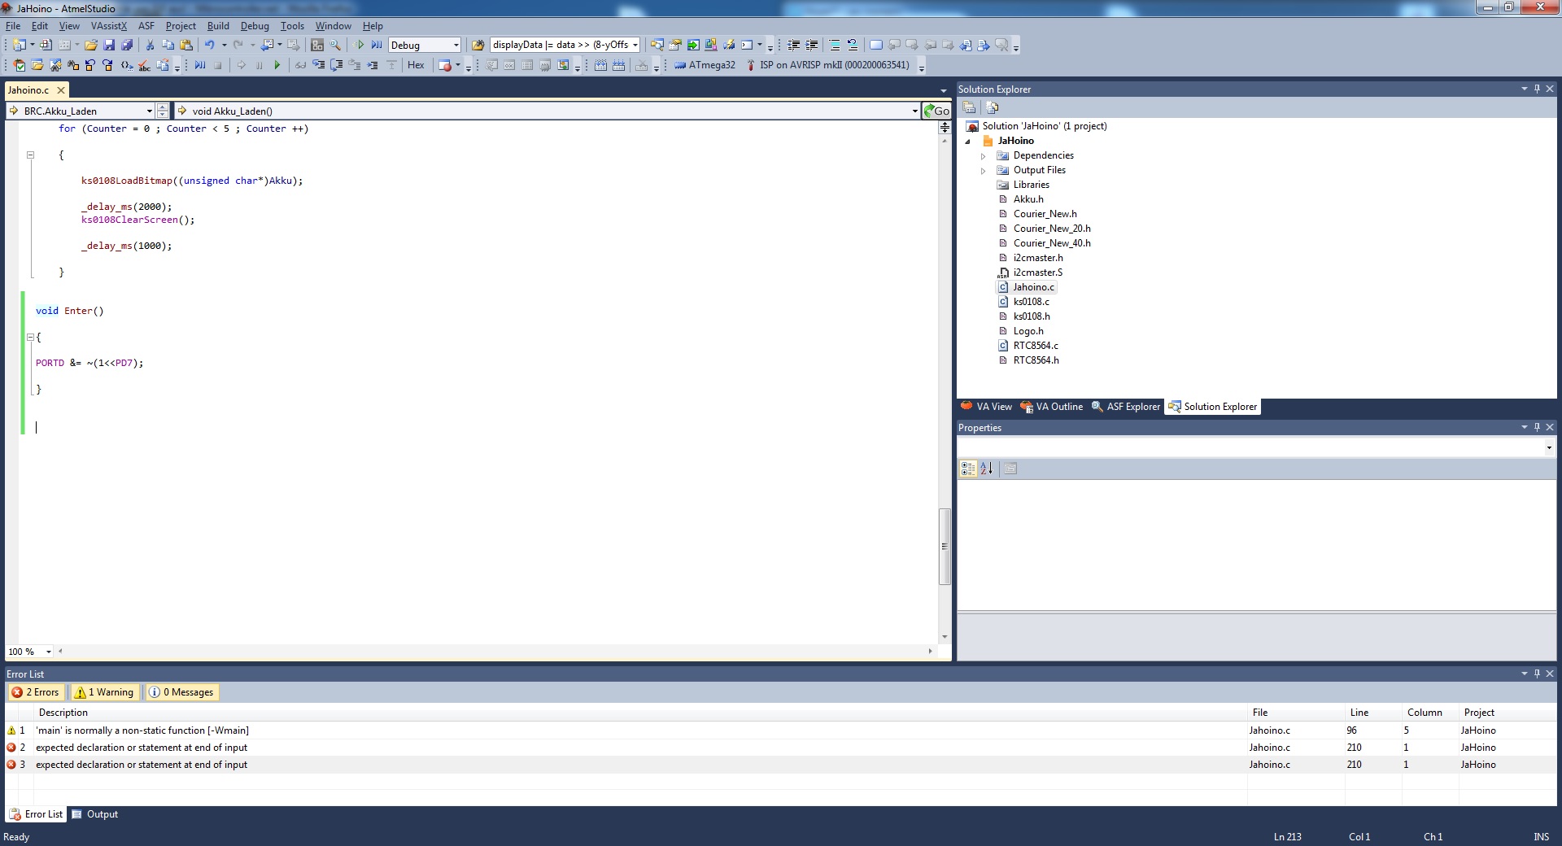The height and width of the screenshot is (846, 1562).
Task: Save the current file with floppy icon
Action: pos(109,46)
